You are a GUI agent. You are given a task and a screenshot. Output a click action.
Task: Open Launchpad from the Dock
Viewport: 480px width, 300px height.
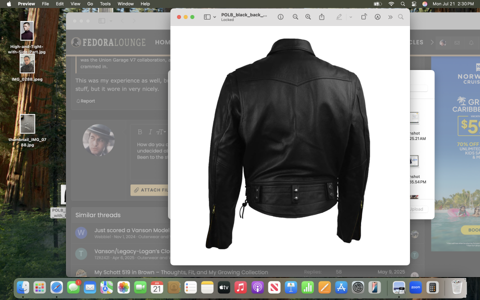click(40, 287)
